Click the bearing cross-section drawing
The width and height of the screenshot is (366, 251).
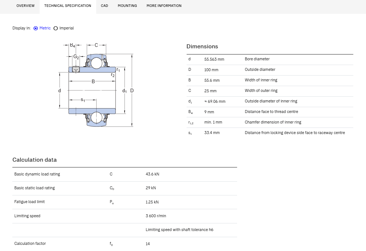point(96,85)
